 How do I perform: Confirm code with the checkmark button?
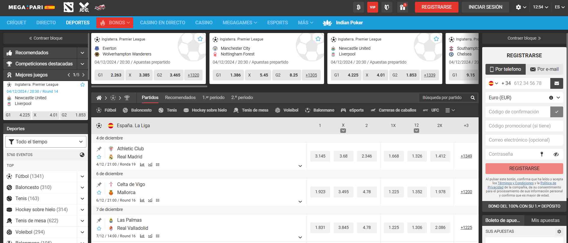click(x=557, y=112)
